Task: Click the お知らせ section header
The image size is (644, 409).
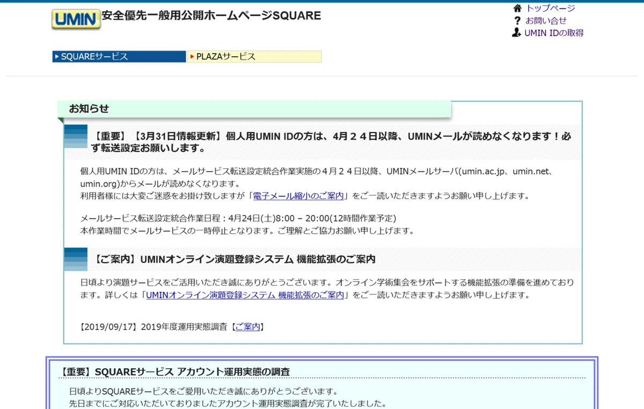Action: (254, 109)
